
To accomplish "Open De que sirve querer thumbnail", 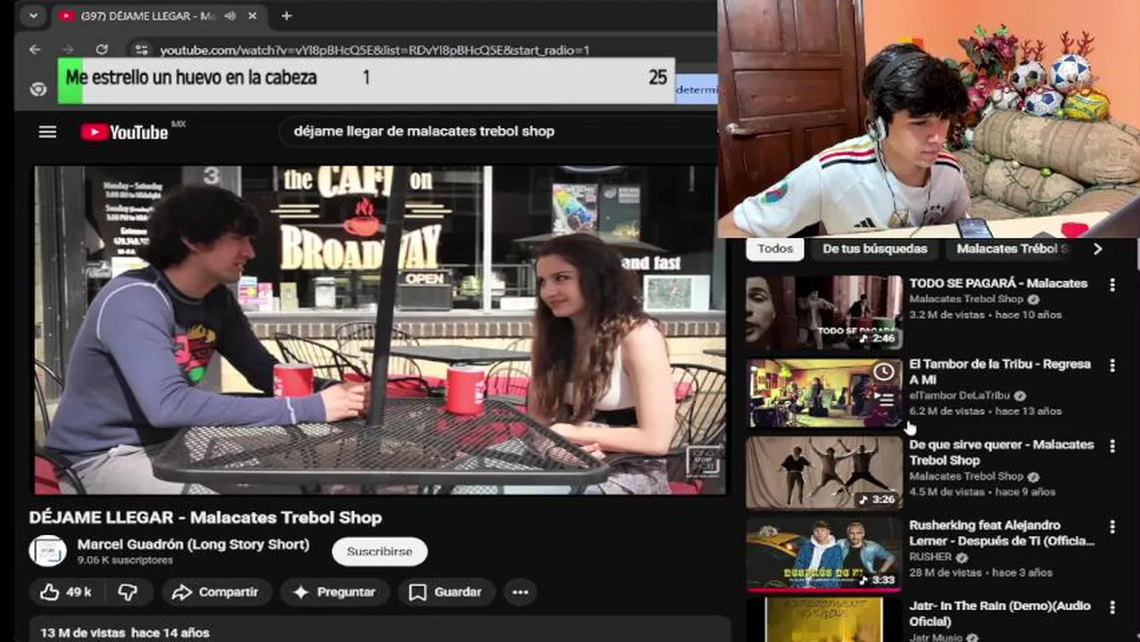I will coord(824,473).
